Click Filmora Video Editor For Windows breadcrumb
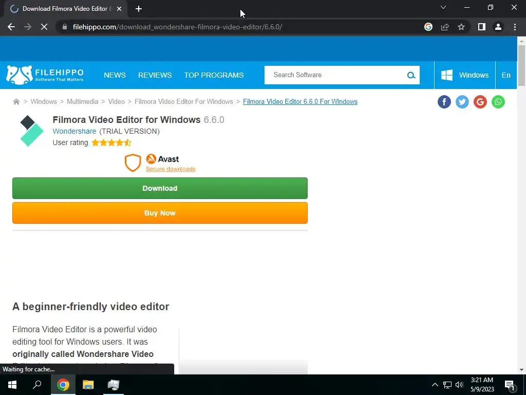Image resolution: width=526 pixels, height=395 pixels. coord(184,101)
